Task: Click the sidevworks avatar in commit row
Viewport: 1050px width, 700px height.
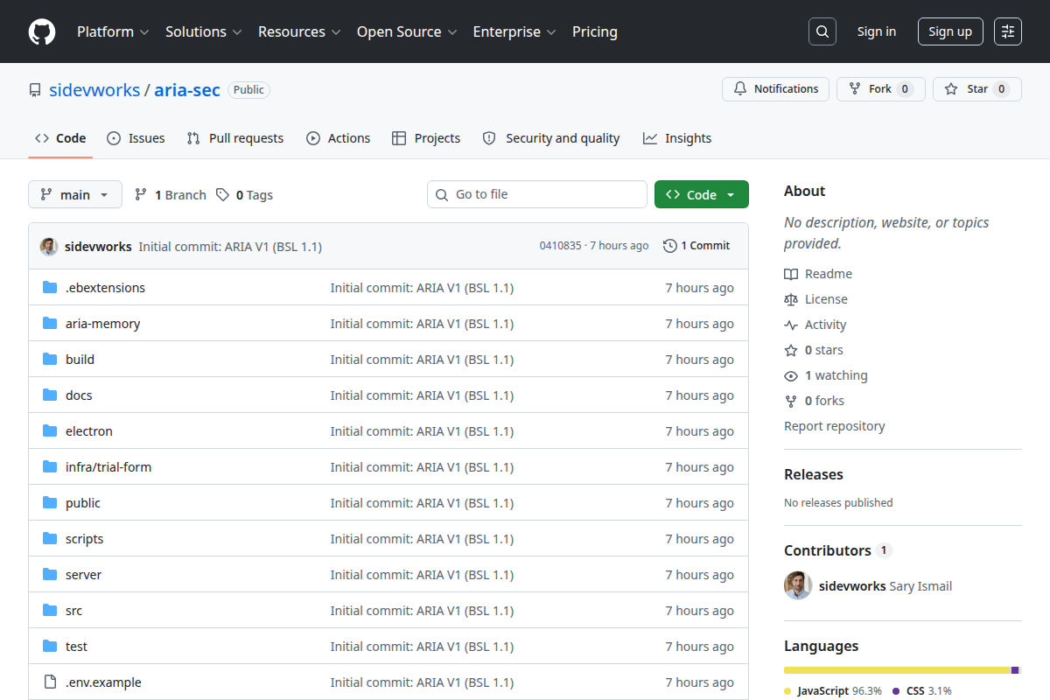Action: (49, 246)
